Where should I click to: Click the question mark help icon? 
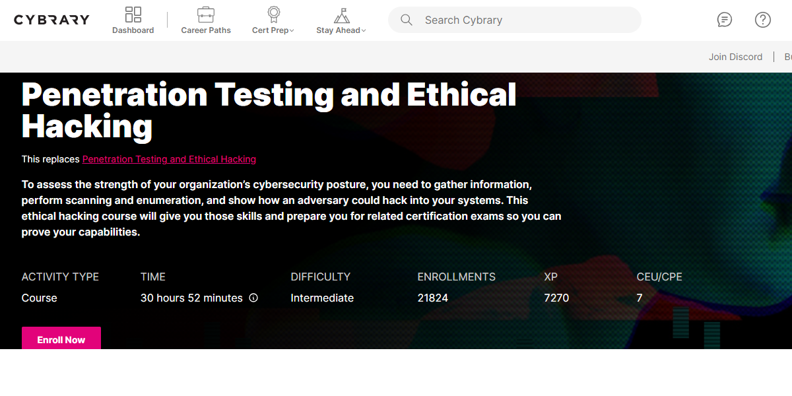coord(762,20)
